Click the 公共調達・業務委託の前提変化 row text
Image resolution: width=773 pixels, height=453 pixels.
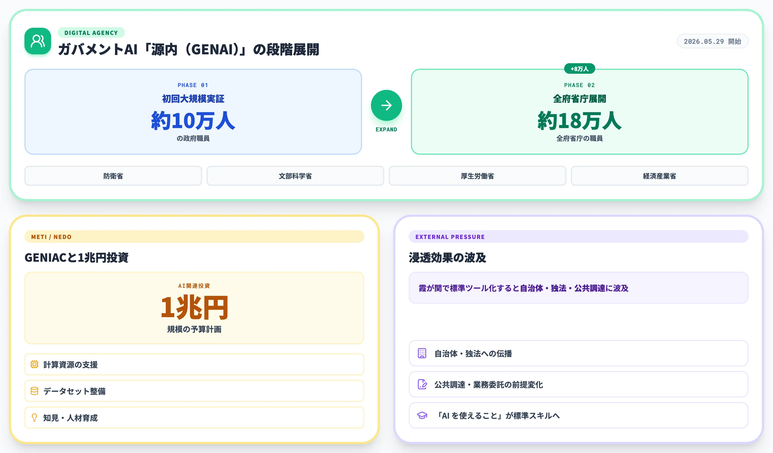489,385
